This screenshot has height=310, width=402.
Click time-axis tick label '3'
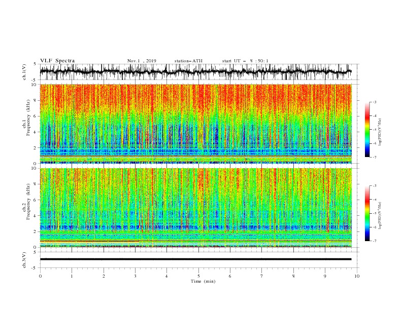click(135, 276)
